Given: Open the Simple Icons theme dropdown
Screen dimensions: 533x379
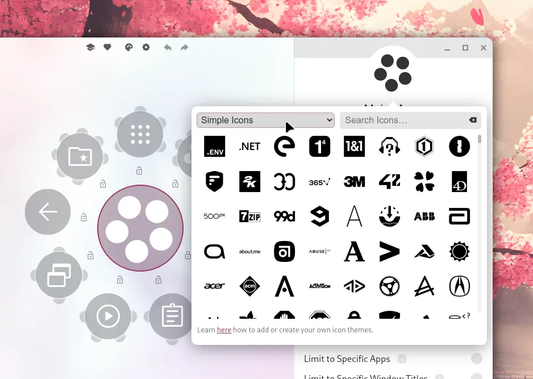Looking at the screenshot, I should [265, 120].
